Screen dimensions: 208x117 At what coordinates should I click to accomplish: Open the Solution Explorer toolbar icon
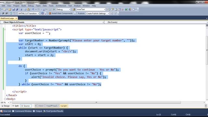point(109,9)
